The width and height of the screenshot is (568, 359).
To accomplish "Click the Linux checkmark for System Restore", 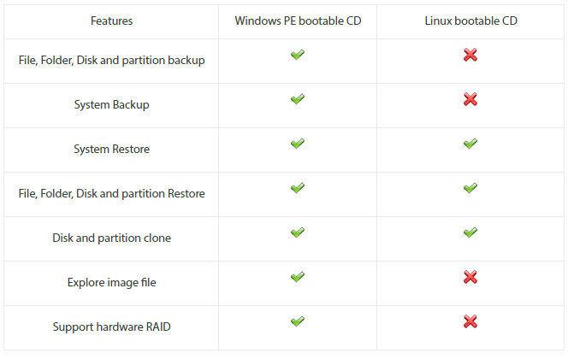I will pyautogui.click(x=470, y=144).
